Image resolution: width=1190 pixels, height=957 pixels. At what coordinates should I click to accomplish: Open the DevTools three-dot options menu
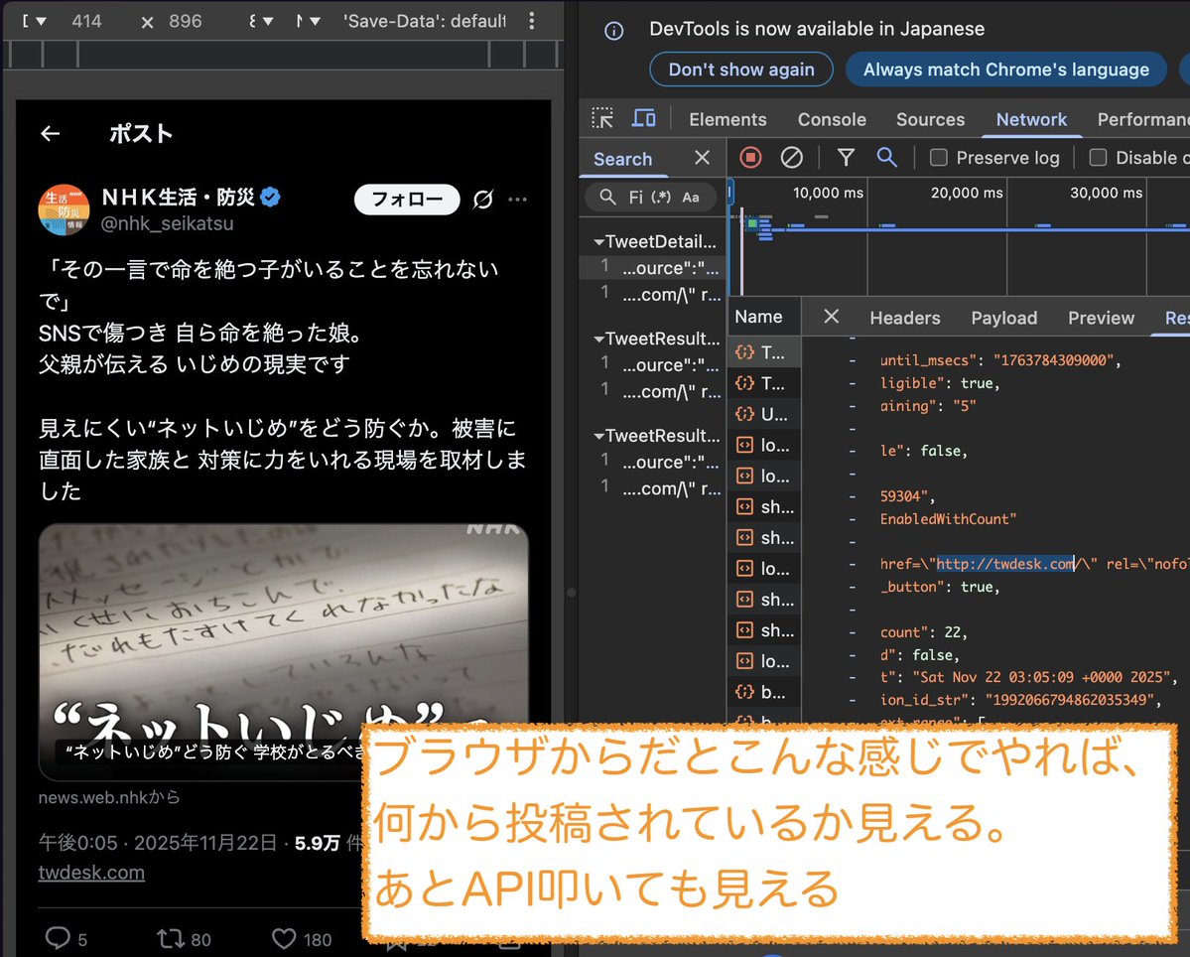(x=532, y=20)
